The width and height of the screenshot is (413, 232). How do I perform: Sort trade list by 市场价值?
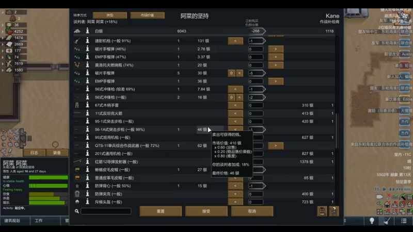click(148, 15)
